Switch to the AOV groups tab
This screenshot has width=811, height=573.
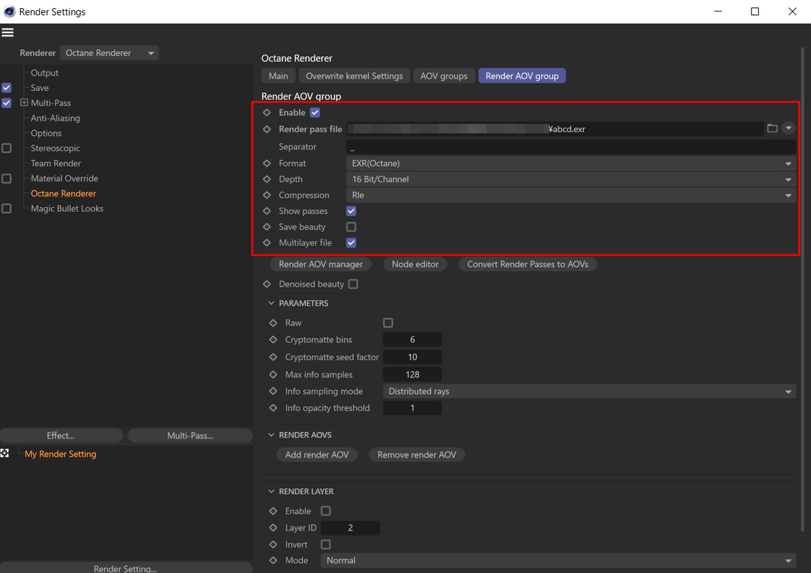444,76
